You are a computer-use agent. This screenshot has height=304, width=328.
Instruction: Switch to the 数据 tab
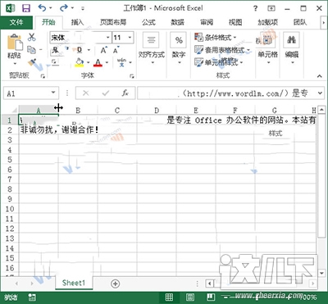[x=178, y=22]
